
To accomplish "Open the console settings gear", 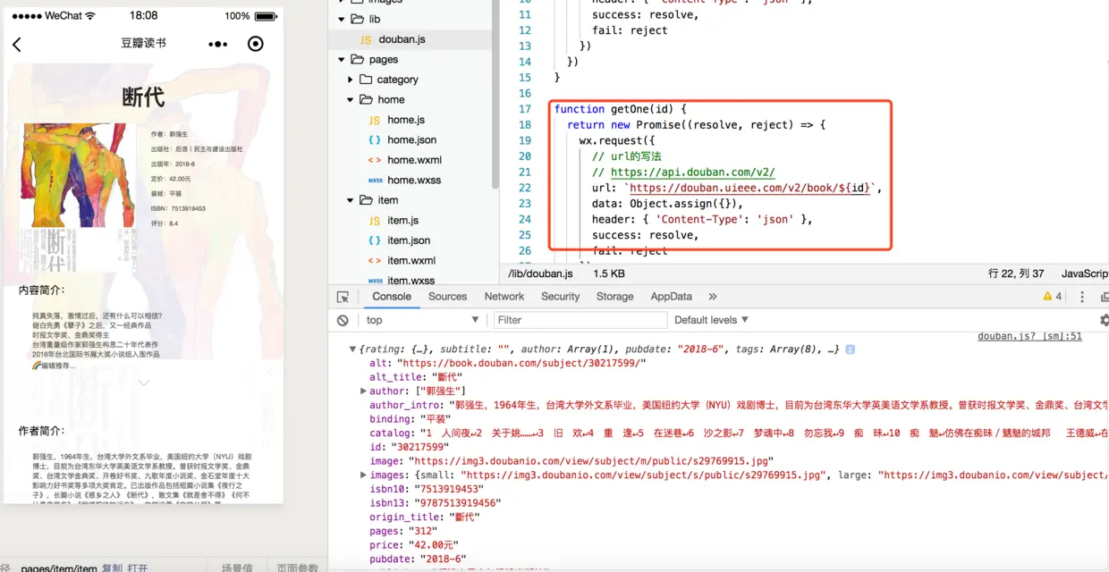I will pyautogui.click(x=1105, y=320).
